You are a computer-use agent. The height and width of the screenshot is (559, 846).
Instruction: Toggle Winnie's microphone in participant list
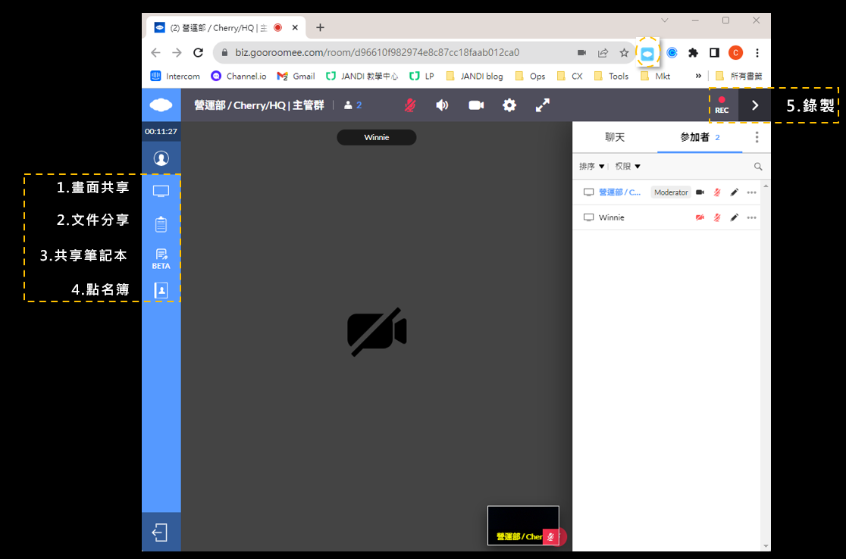coord(717,218)
